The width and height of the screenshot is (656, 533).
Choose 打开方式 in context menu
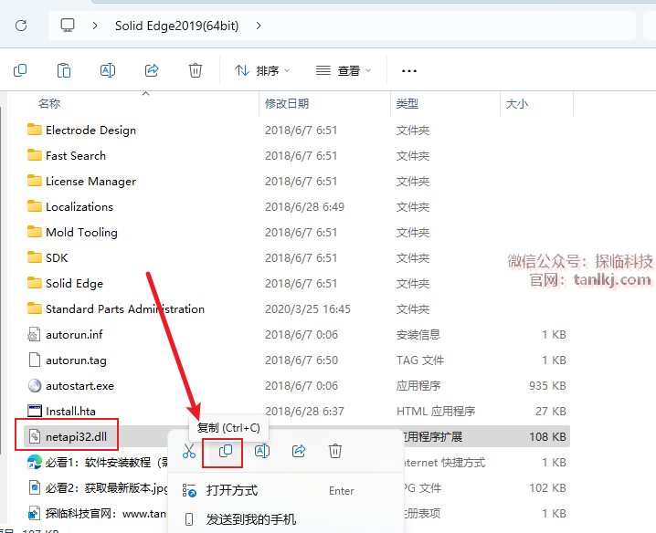tap(286, 490)
